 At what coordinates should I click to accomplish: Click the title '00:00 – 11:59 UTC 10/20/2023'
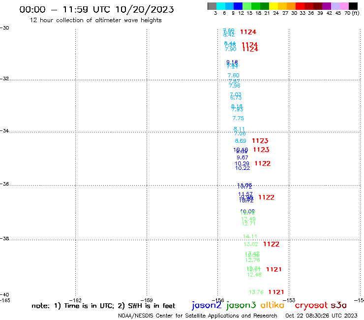point(96,9)
